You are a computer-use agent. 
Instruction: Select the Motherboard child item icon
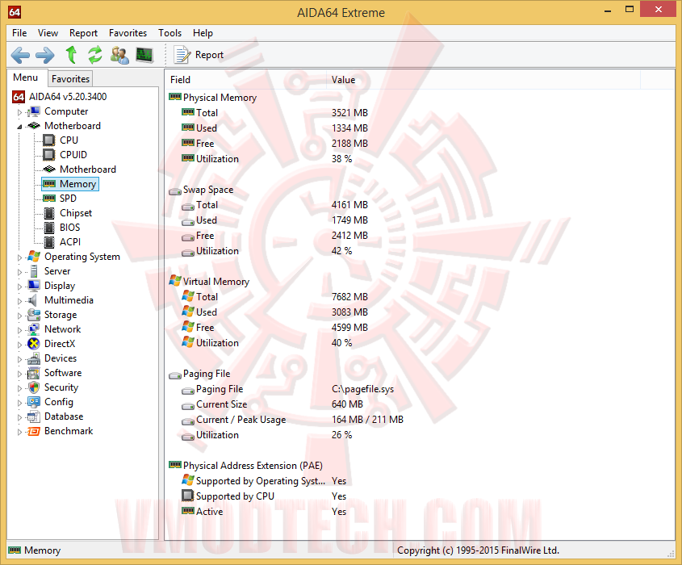click(x=49, y=169)
